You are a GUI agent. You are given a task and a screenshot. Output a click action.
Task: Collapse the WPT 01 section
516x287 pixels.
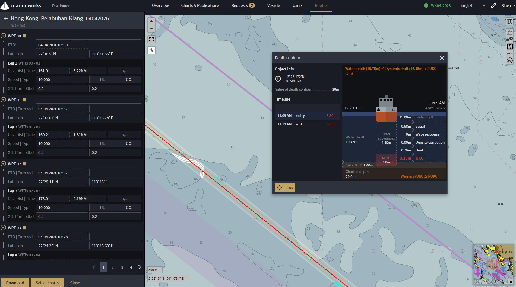(x=3, y=100)
